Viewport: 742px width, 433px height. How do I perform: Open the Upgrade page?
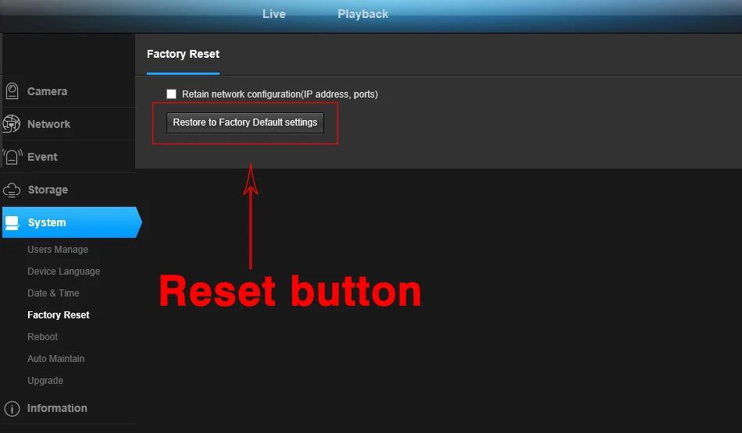click(45, 381)
